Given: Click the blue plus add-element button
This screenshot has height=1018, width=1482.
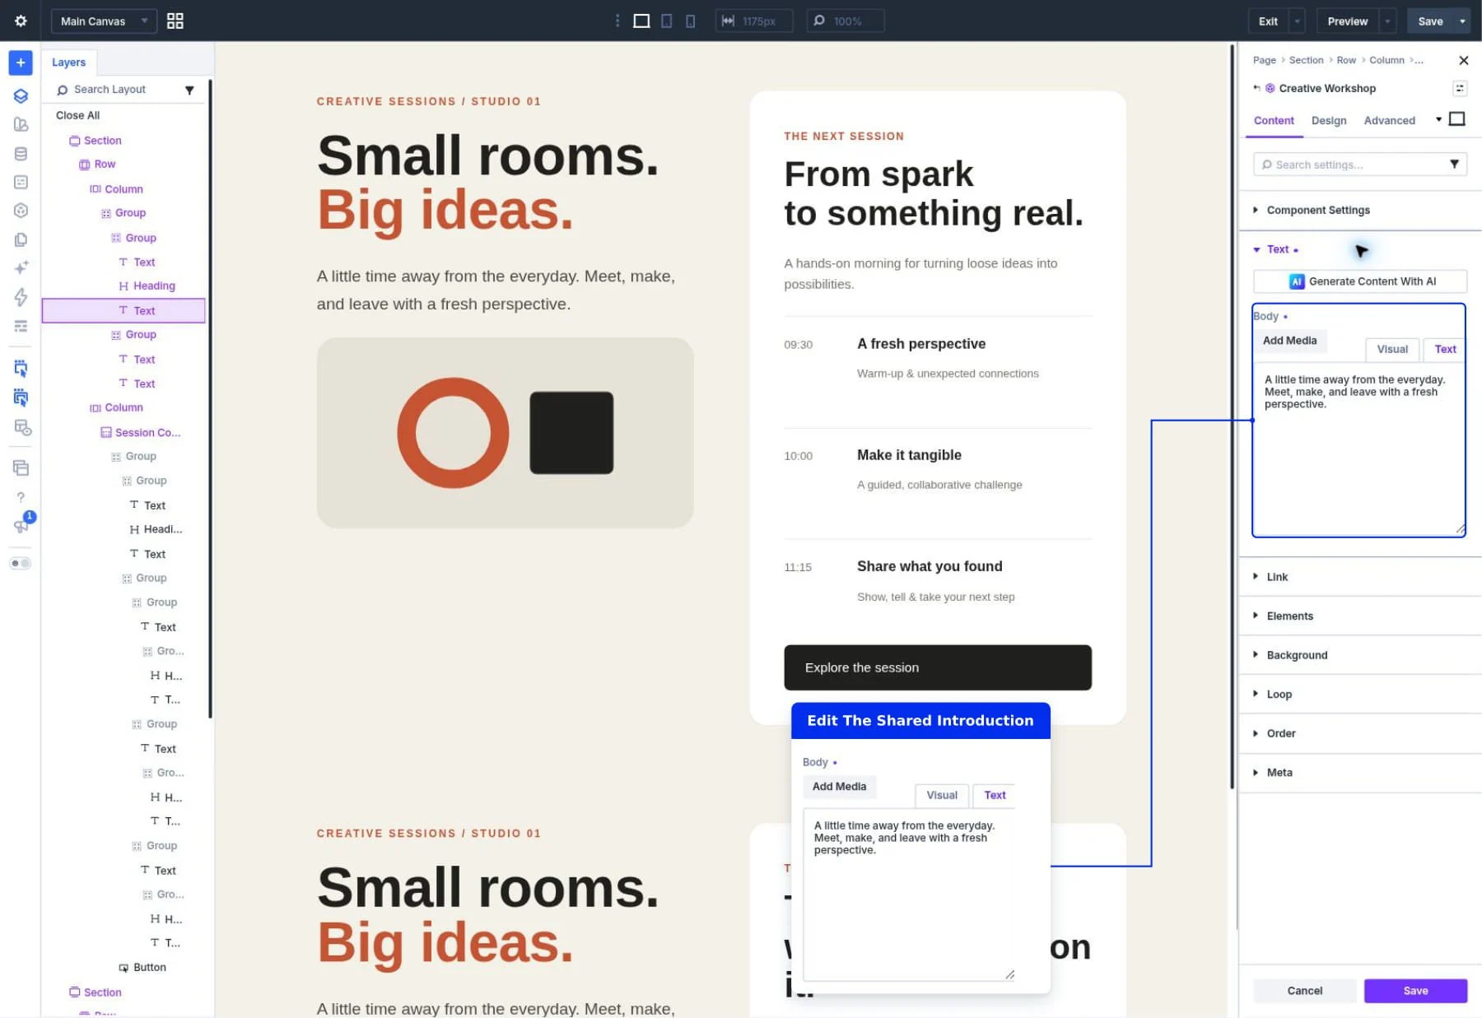Looking at the screenshot, I should (x=21, y=63).
